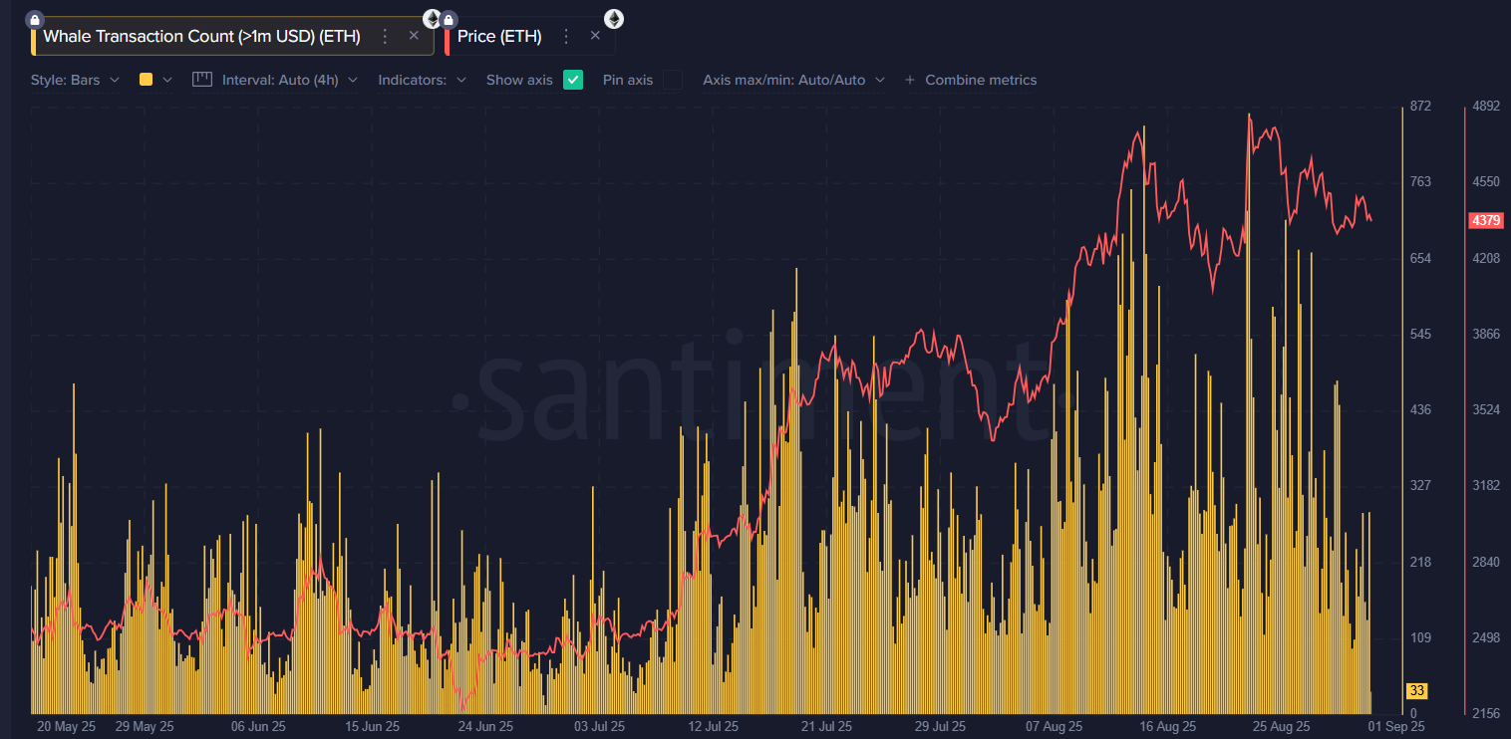This screenshot has height=739, width=1511.
Task: Uncheck the Show axis checkbox
Action: (x=573, y=80)
